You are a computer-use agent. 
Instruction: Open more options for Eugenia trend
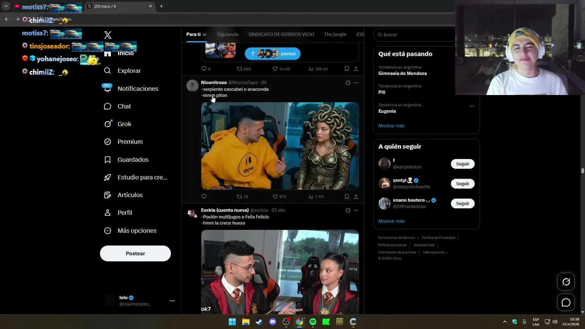[x=472, y=106]
